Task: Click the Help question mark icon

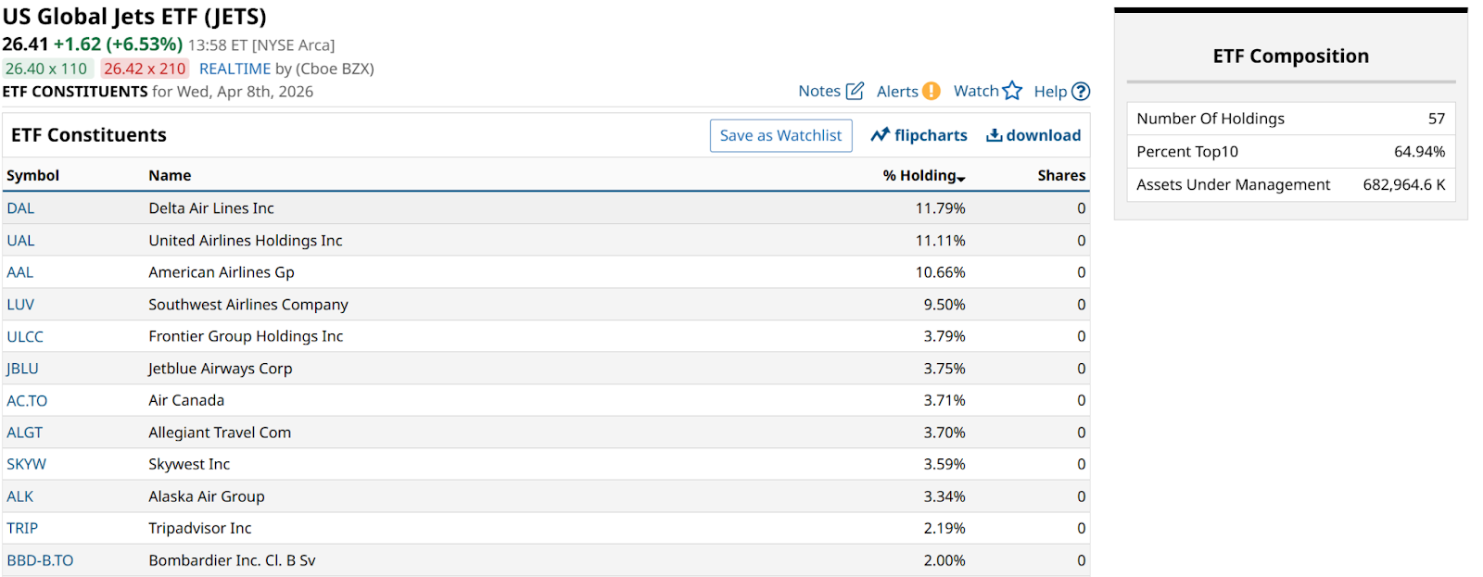Action: [x=1081, y=91]
